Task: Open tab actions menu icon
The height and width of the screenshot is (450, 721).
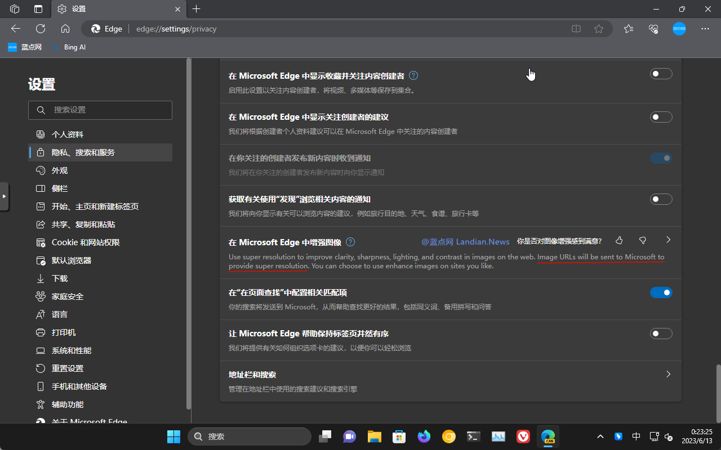Action: click(38, 9)
